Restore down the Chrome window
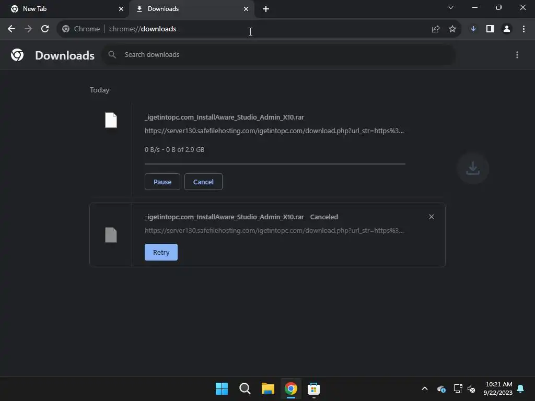535x401 pixels. (x=499, y=7)
